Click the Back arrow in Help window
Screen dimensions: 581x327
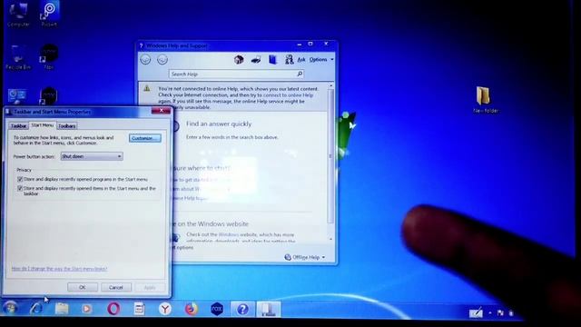pos(145,59)
